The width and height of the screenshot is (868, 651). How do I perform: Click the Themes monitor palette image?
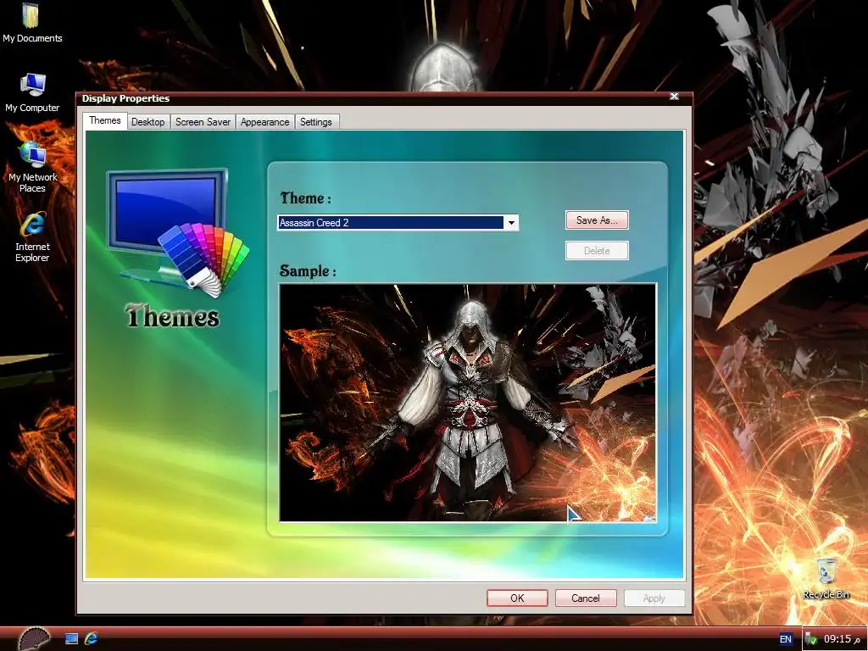[177, 233]
